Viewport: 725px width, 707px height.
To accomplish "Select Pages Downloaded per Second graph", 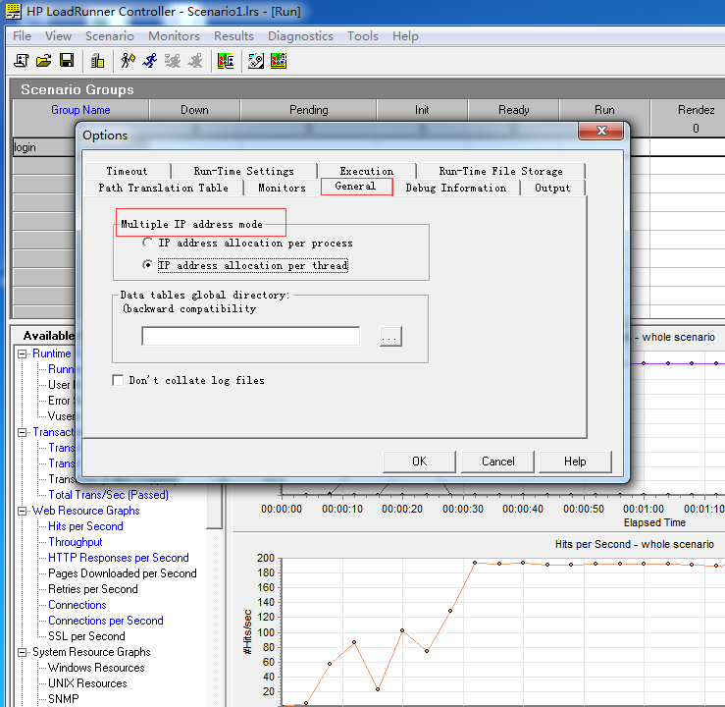I will (123, 573).
